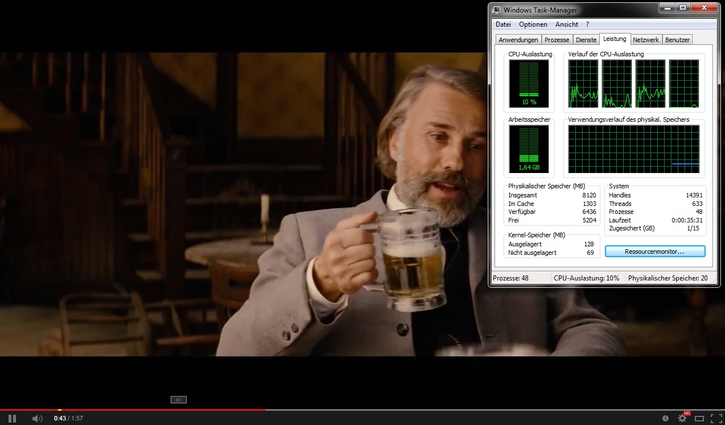Click the Nicht ausgelagert value 69
725x425 pixels.
click(590, 253)
